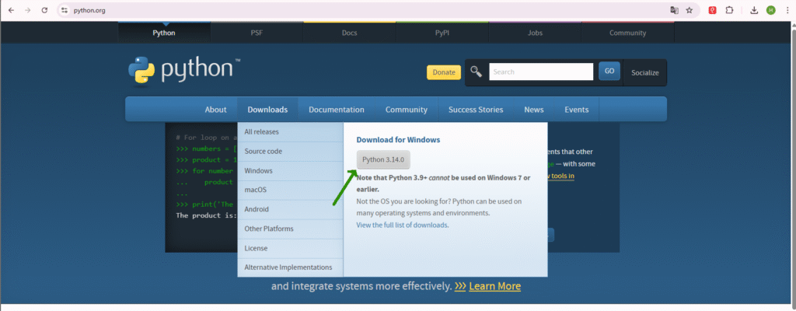Open the Success Stories navigation menu
796x311 pixels.
(476, 110)
